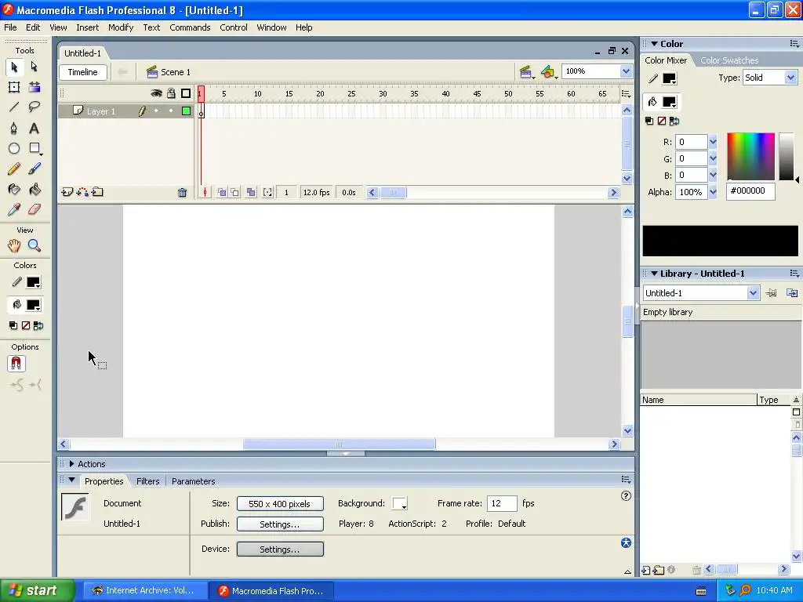Screen dimensions: 803x602
Task: Select the Oval tool
Action: (x=14, y=148)
